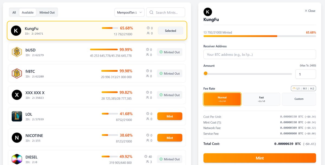Click the DIESEL rainbow hexagon icon
This screenshot has height=165, width=325.
point(17,159)
